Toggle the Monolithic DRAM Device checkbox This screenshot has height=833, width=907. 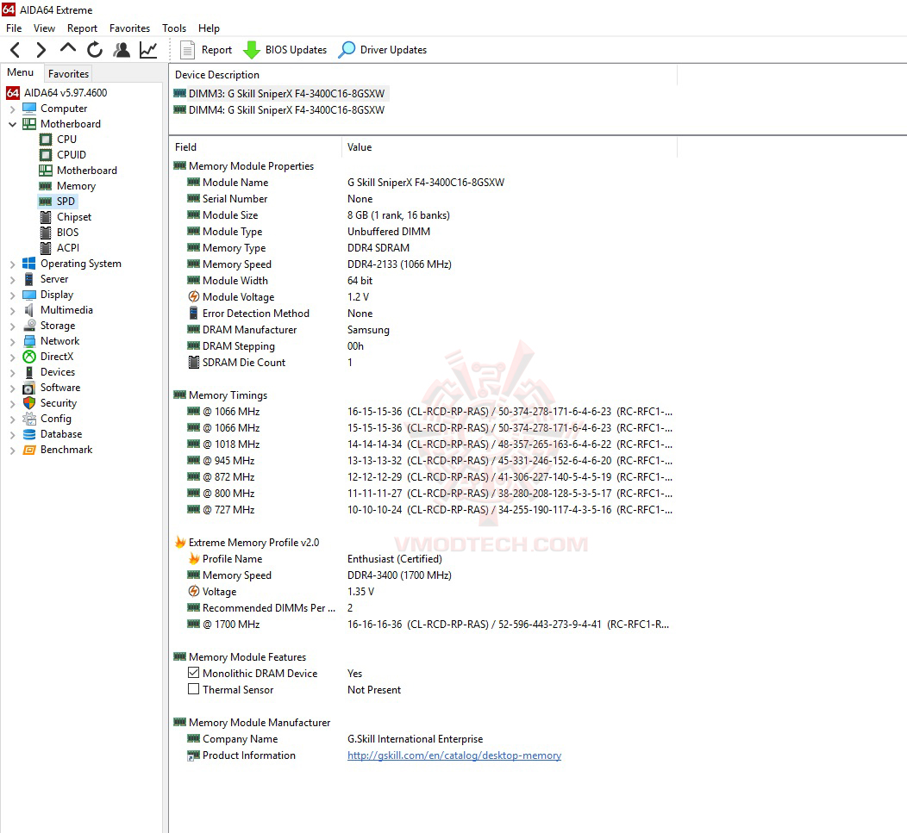click(194, 673)
